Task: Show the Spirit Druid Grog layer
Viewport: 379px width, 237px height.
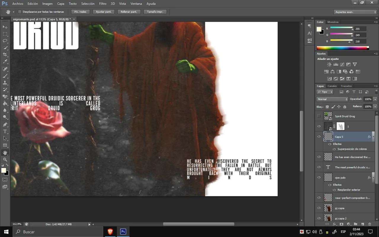Action: [x=319, y=116]
